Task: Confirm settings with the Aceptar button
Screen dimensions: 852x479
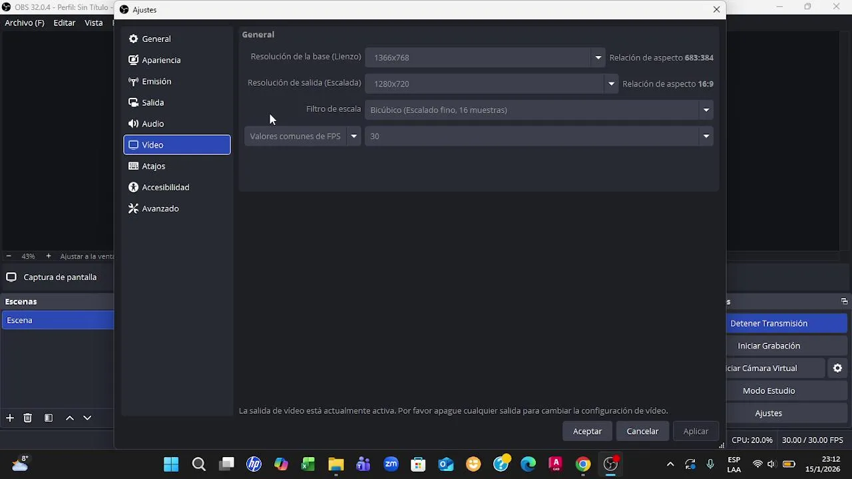Action: [x=587, y=431]
